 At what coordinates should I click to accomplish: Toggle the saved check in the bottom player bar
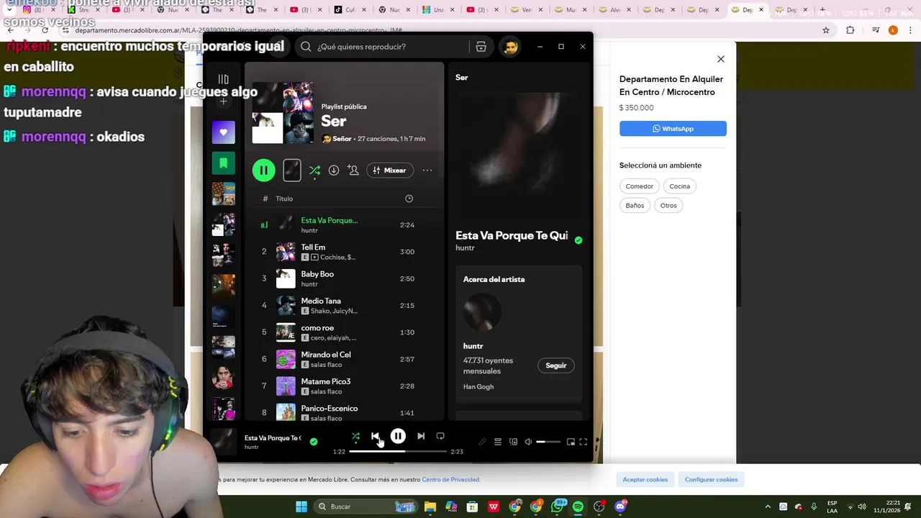point(314,442)
